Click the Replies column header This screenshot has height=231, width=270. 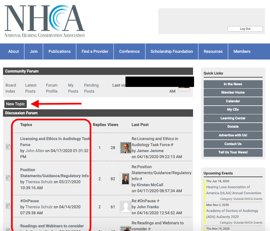pyautogui.click(x=99, y=125)
